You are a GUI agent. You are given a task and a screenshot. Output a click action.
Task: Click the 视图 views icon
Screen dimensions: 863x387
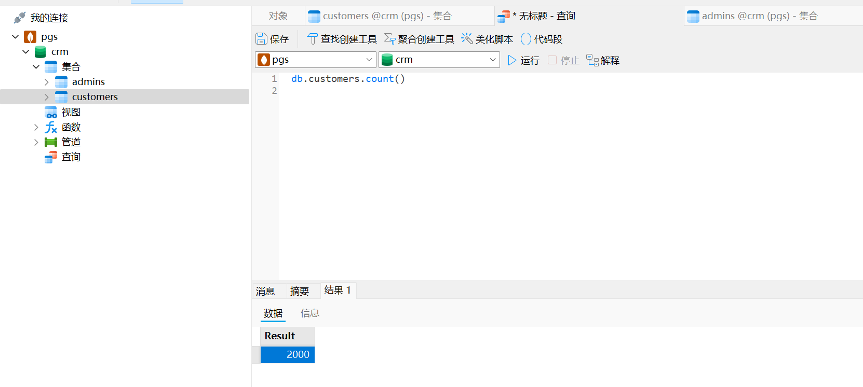(x=51, y=112)
